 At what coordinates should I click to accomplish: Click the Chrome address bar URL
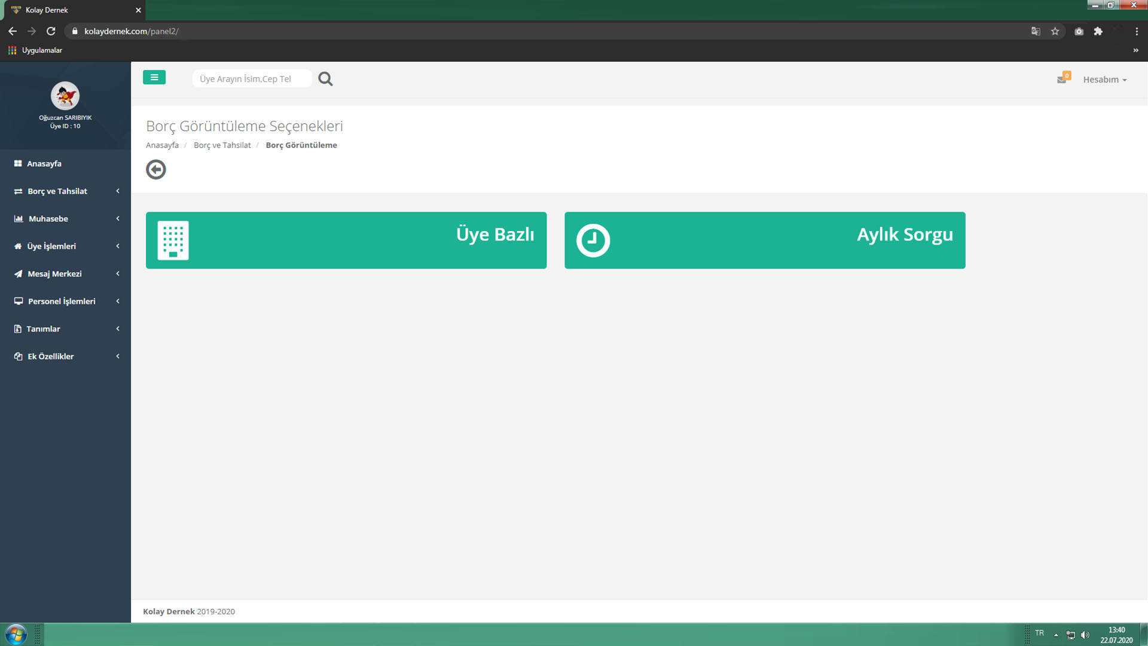click(131, 31)
